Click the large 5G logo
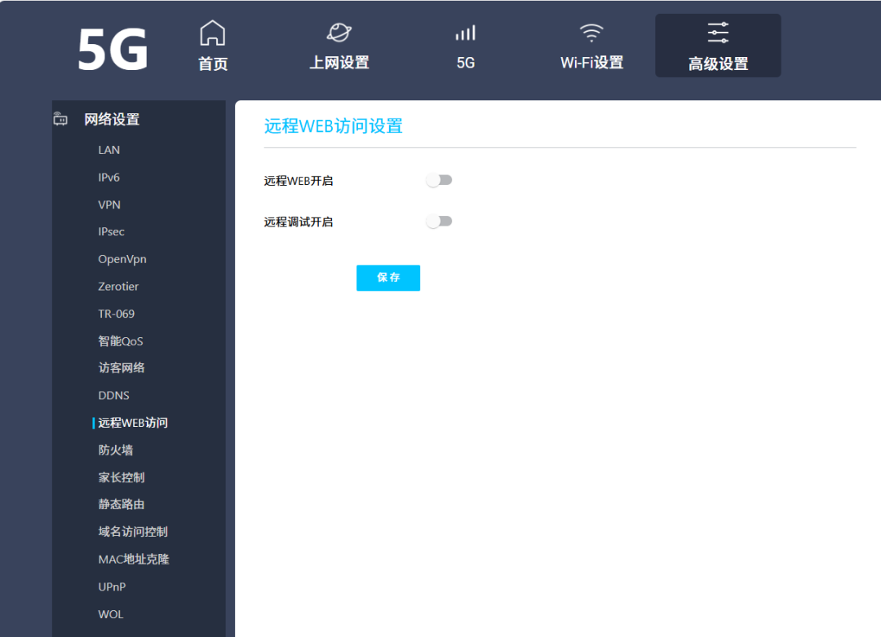Screen dimensions: 881x637 [x=113, y=50]
